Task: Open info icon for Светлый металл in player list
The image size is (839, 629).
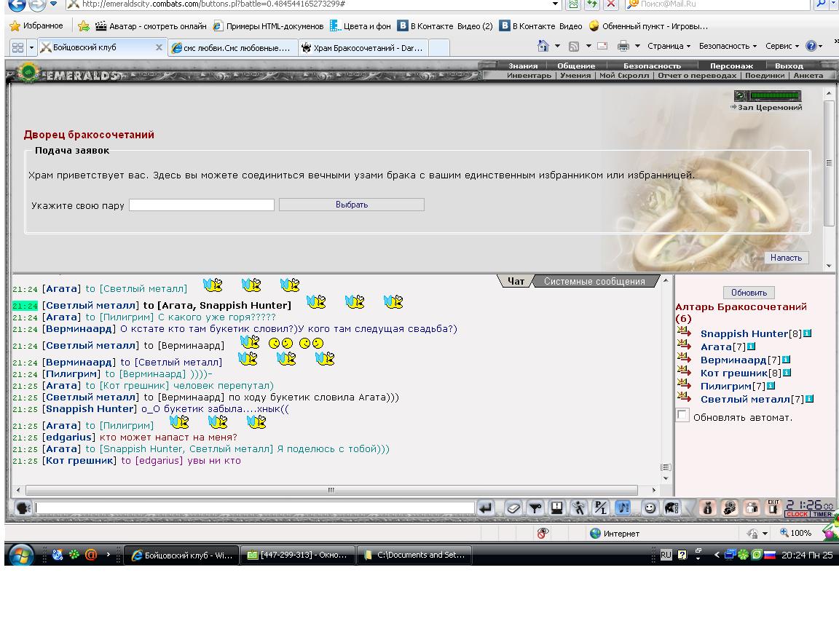Action: pos(810,398)
